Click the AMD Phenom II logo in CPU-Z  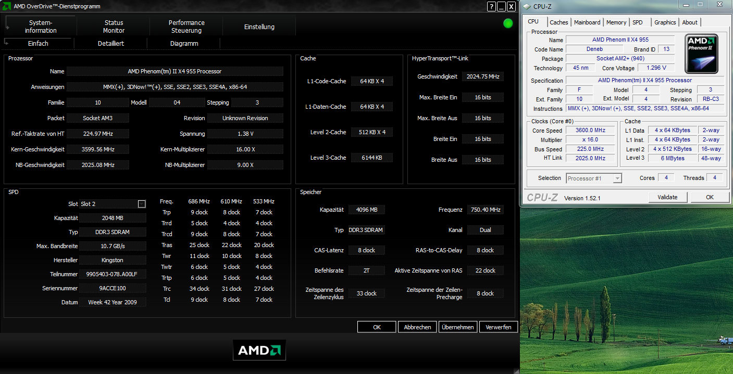702,53
